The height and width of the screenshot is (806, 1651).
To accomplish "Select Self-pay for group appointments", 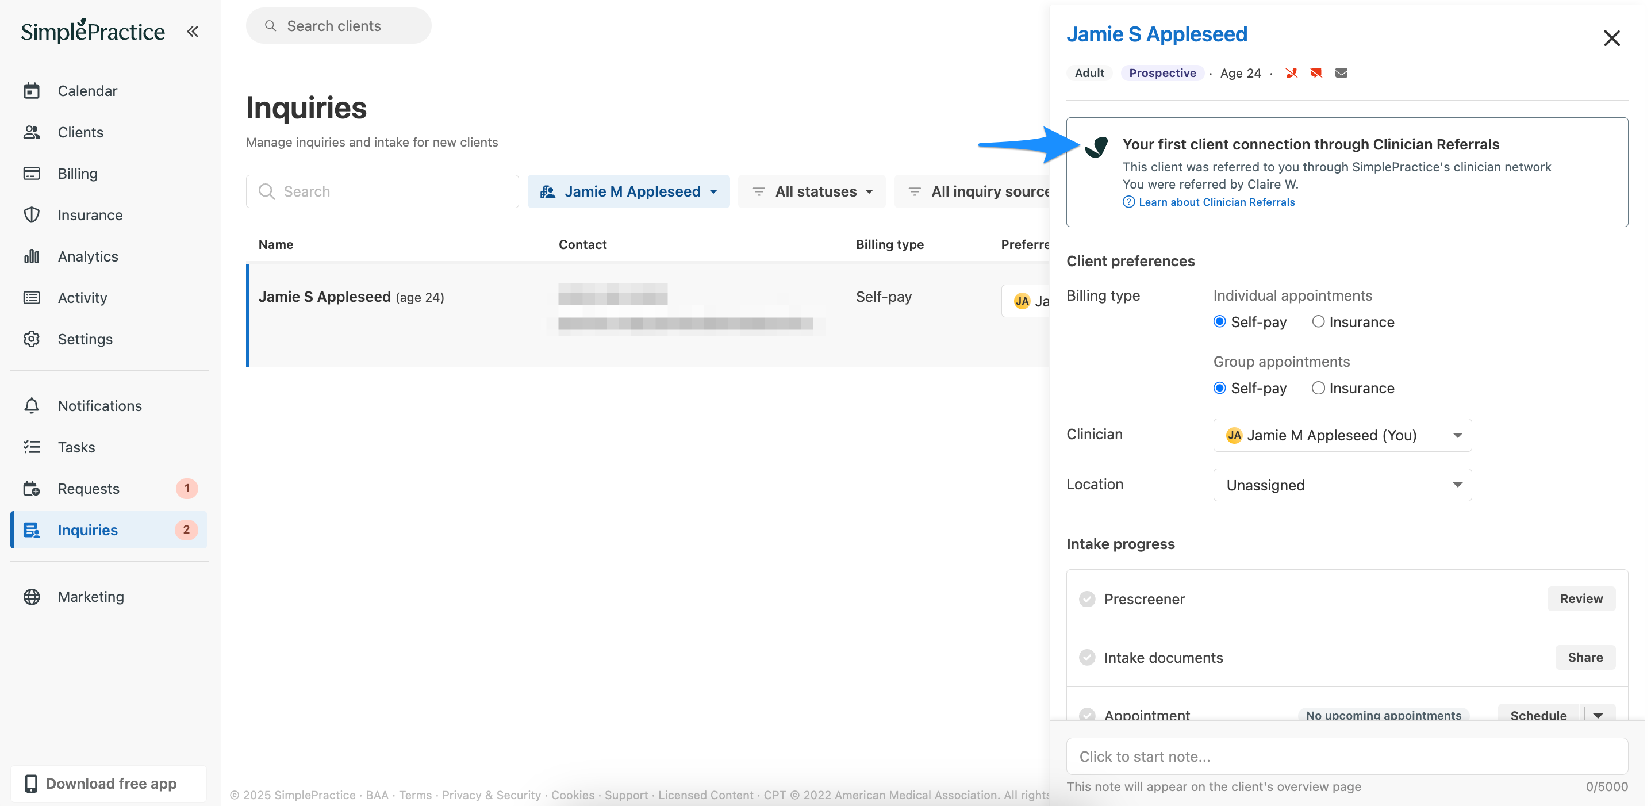I will (1220, 387).
